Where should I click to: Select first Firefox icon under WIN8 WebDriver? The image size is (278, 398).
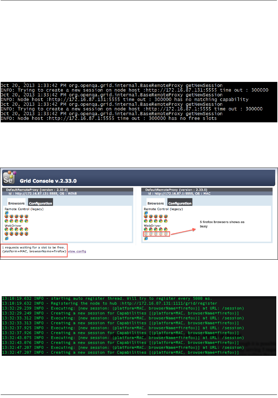pos(7,234)
